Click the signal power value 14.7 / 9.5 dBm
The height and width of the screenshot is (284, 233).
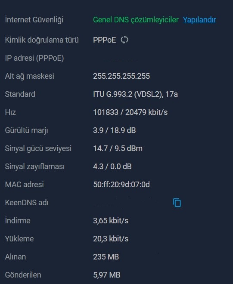(x=118, y=148)
